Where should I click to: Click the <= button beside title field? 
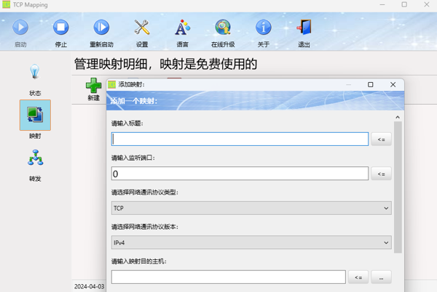381,139
